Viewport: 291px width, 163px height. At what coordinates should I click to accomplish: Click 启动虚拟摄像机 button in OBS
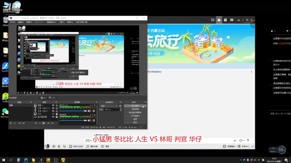click(x=135, y=113)
